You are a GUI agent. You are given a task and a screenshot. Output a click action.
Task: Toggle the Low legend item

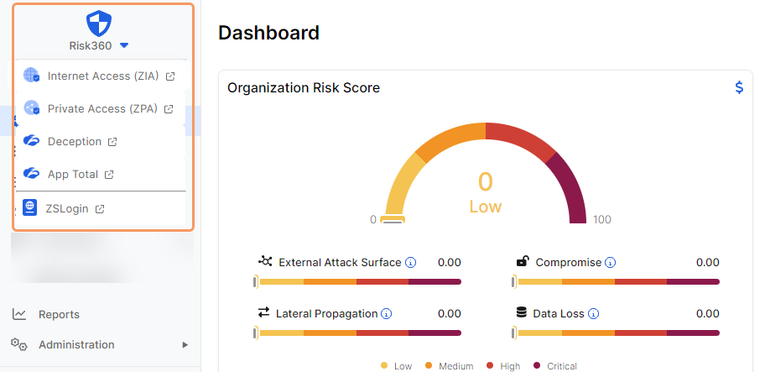[396, 366]
